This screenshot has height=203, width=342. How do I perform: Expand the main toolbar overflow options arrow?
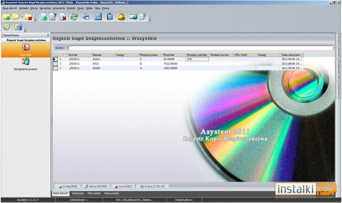[x=150, y=20]
